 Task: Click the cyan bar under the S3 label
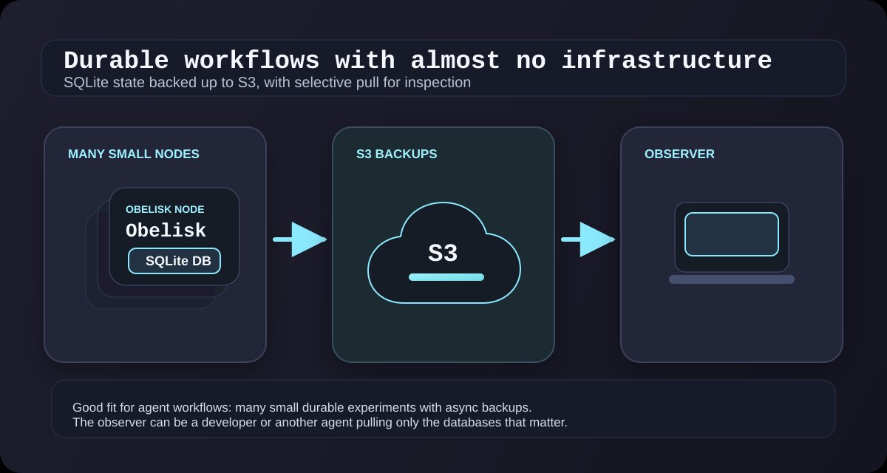(446, 277)
